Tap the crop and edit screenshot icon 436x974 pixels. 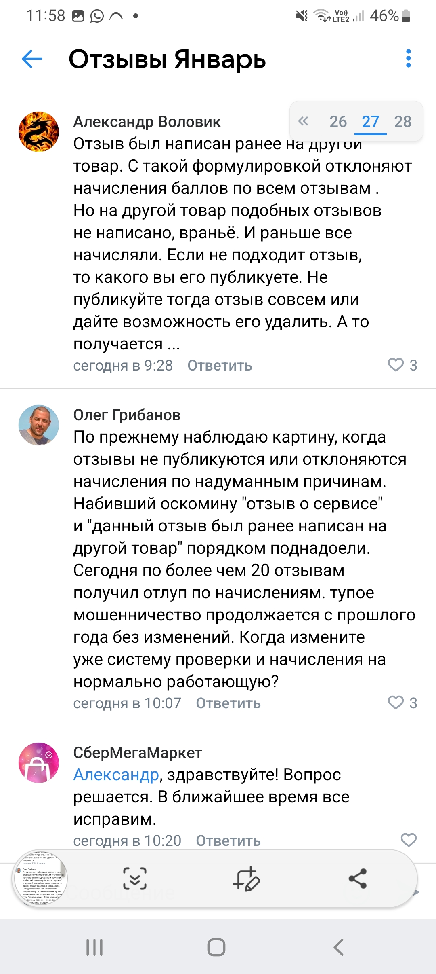point(246,879)
